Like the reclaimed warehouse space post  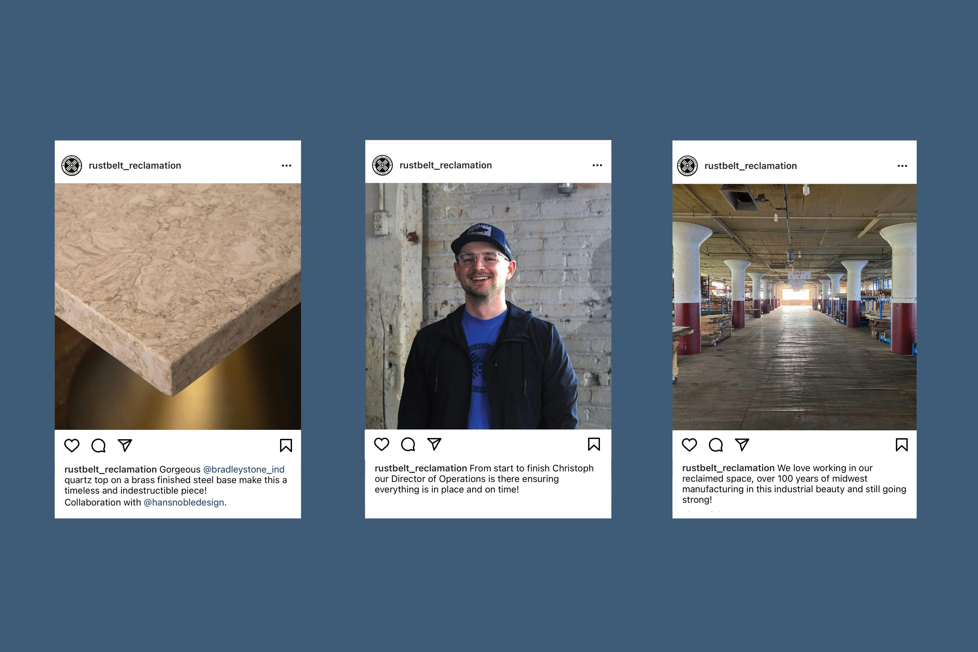[689, 445]
